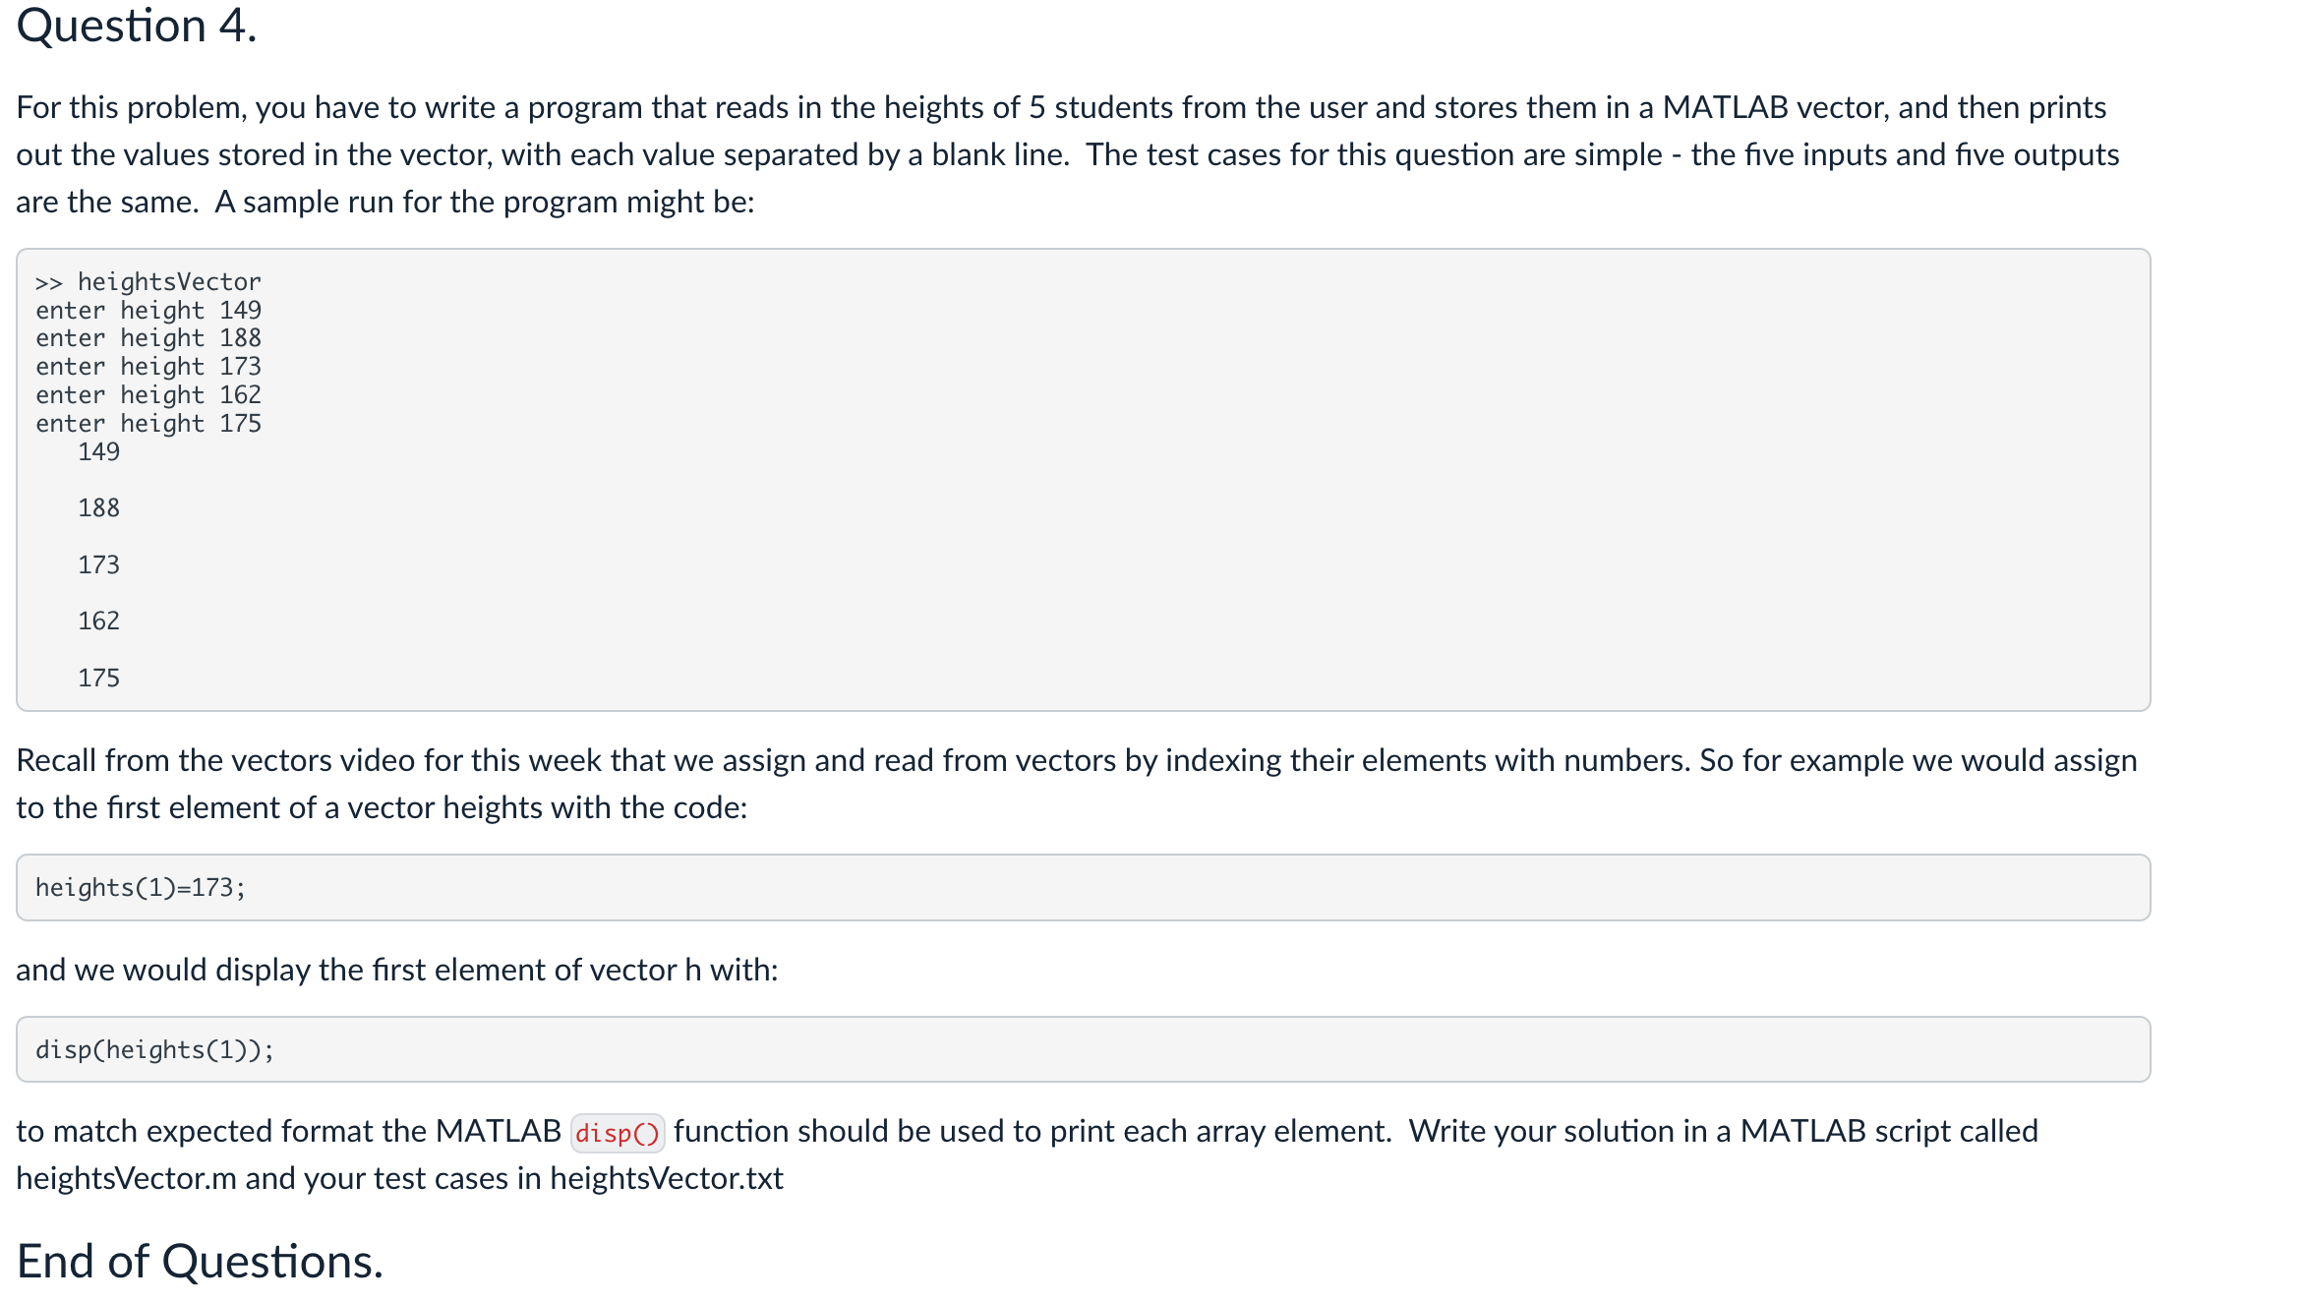Screen dimensions: 2301x1302
Task: Click the "enter height 175" prompt line
Action: click(148, 424)
